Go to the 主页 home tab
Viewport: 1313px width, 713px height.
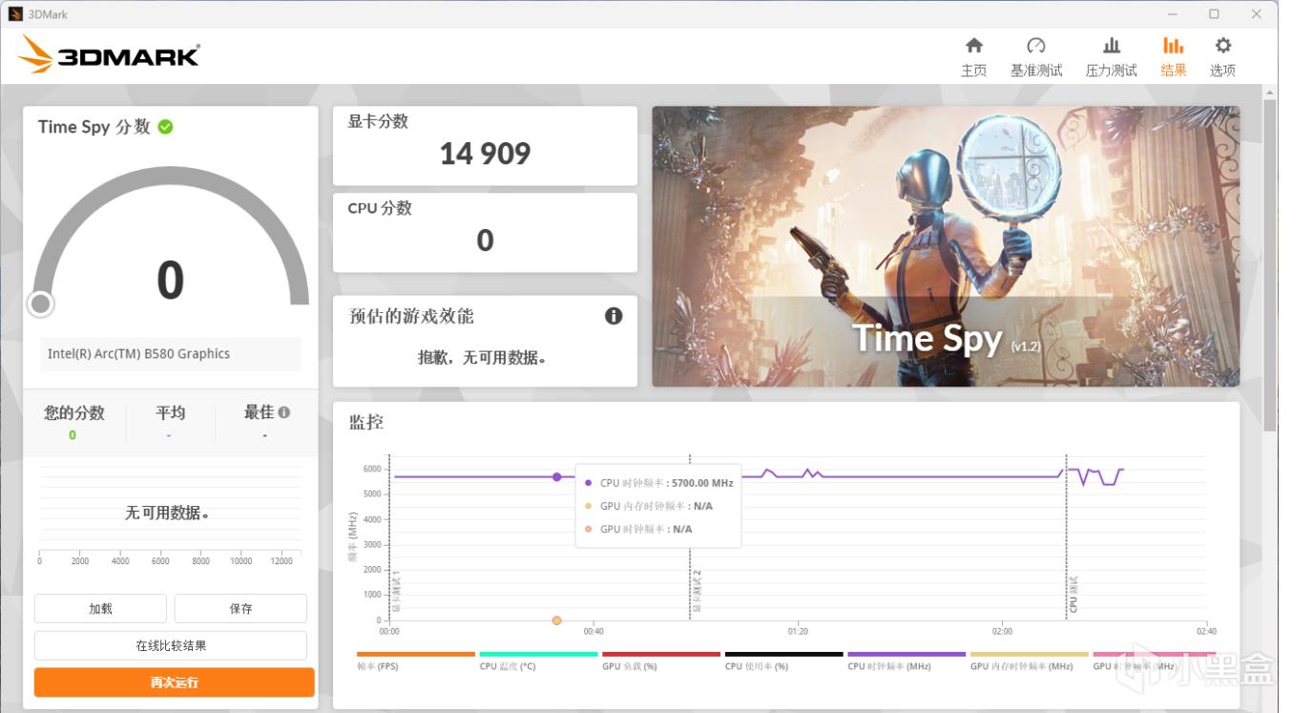[x=973, y=57]
